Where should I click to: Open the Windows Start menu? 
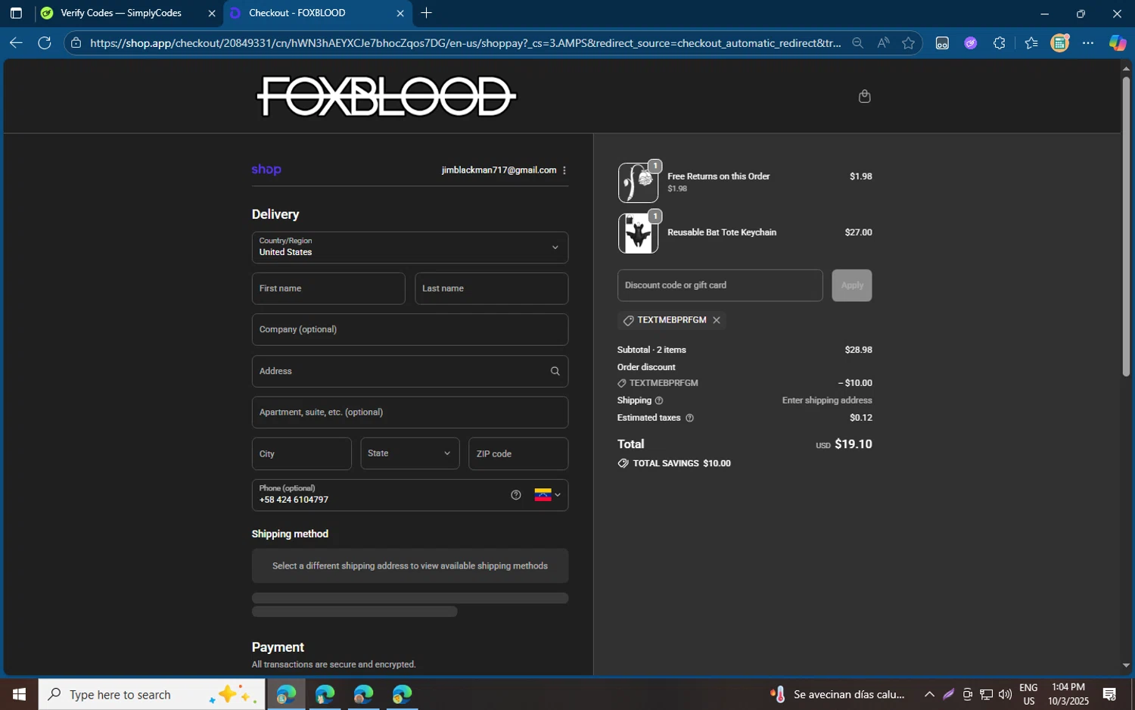19,694
